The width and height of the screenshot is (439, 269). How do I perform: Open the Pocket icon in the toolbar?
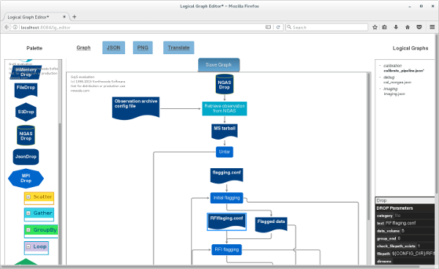point(419,27)
